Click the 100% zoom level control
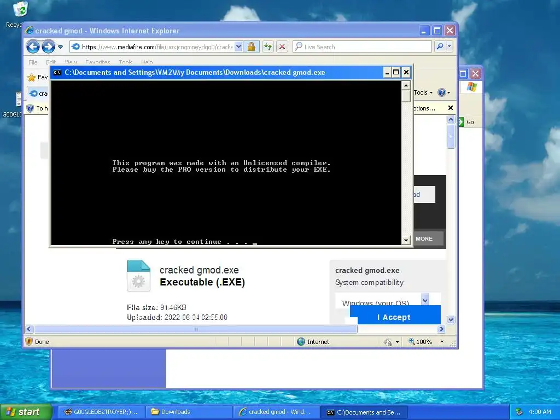This screenshot has width=560, height=420. click(x=420, y=342)
